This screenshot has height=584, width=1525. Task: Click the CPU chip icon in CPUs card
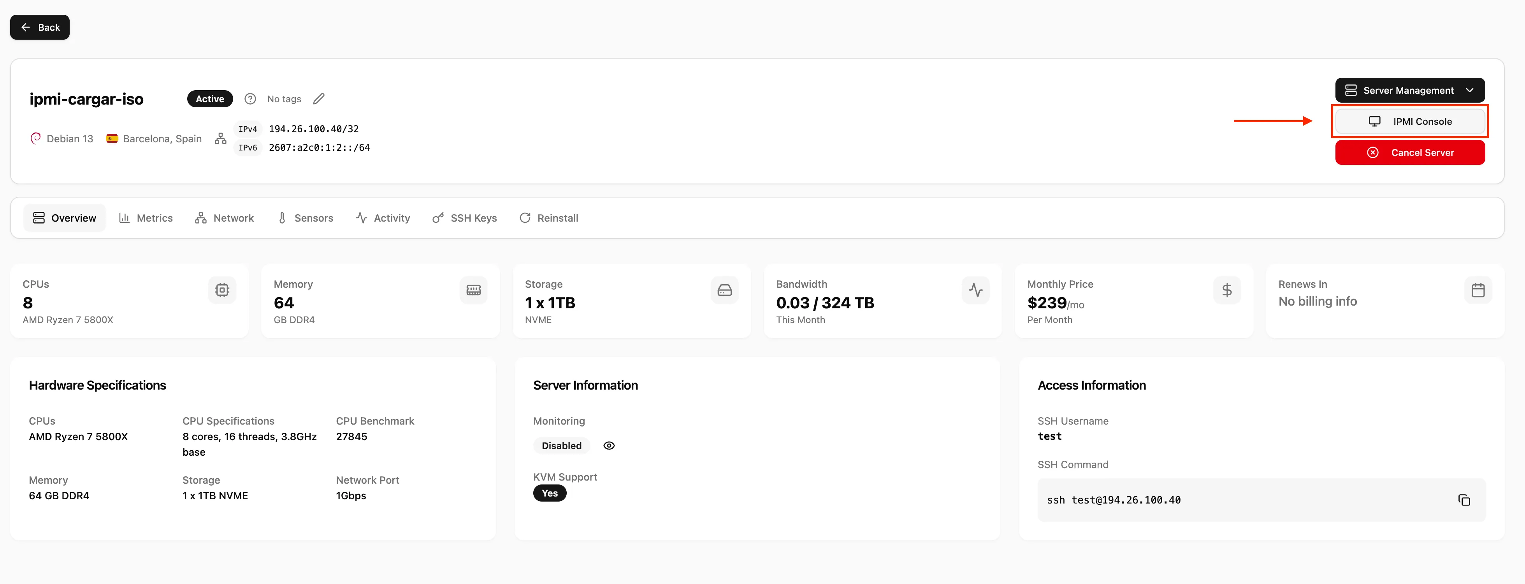[x=222, y=290]
